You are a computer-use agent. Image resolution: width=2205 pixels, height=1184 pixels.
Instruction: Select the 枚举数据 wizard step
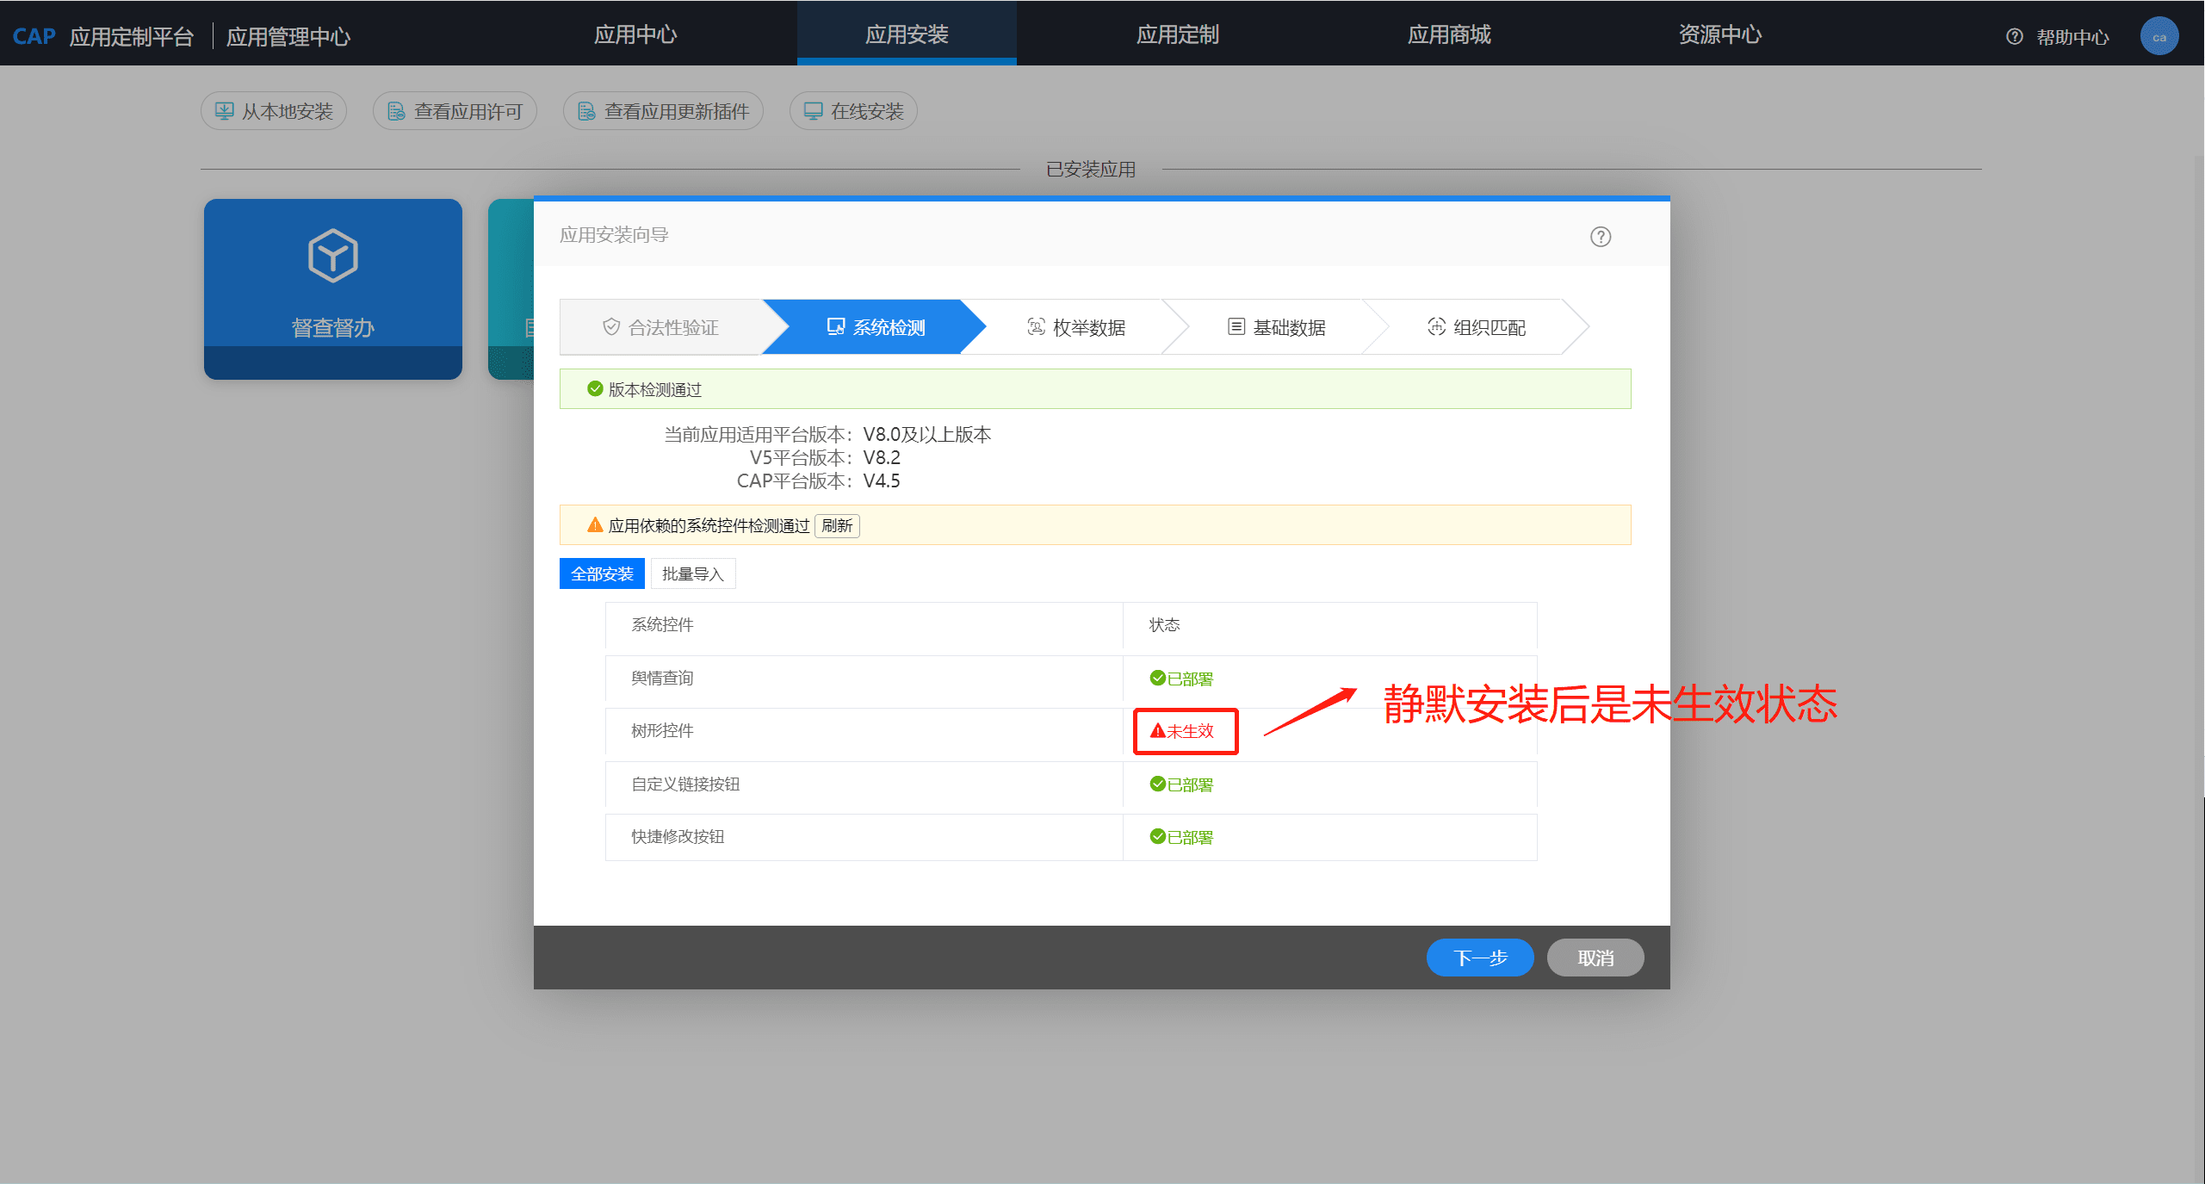pyautogui.click(x=1075, y=327)
